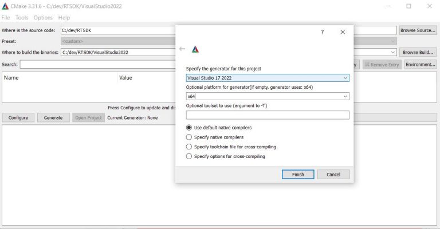440x229 pixels.
Task: Open the Help menu
Action: 64,18
